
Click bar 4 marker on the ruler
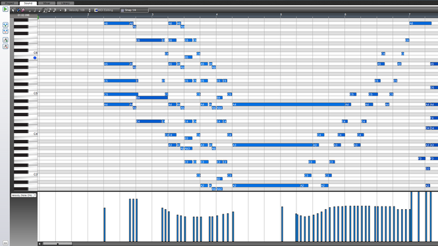click(x=217, y=15)
